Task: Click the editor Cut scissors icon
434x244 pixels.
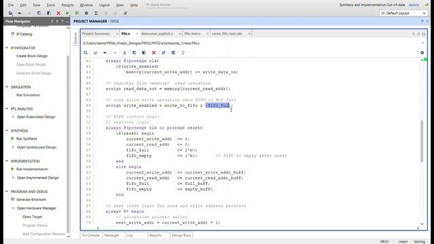Action: pyautogui.click(x=125, y=53)
